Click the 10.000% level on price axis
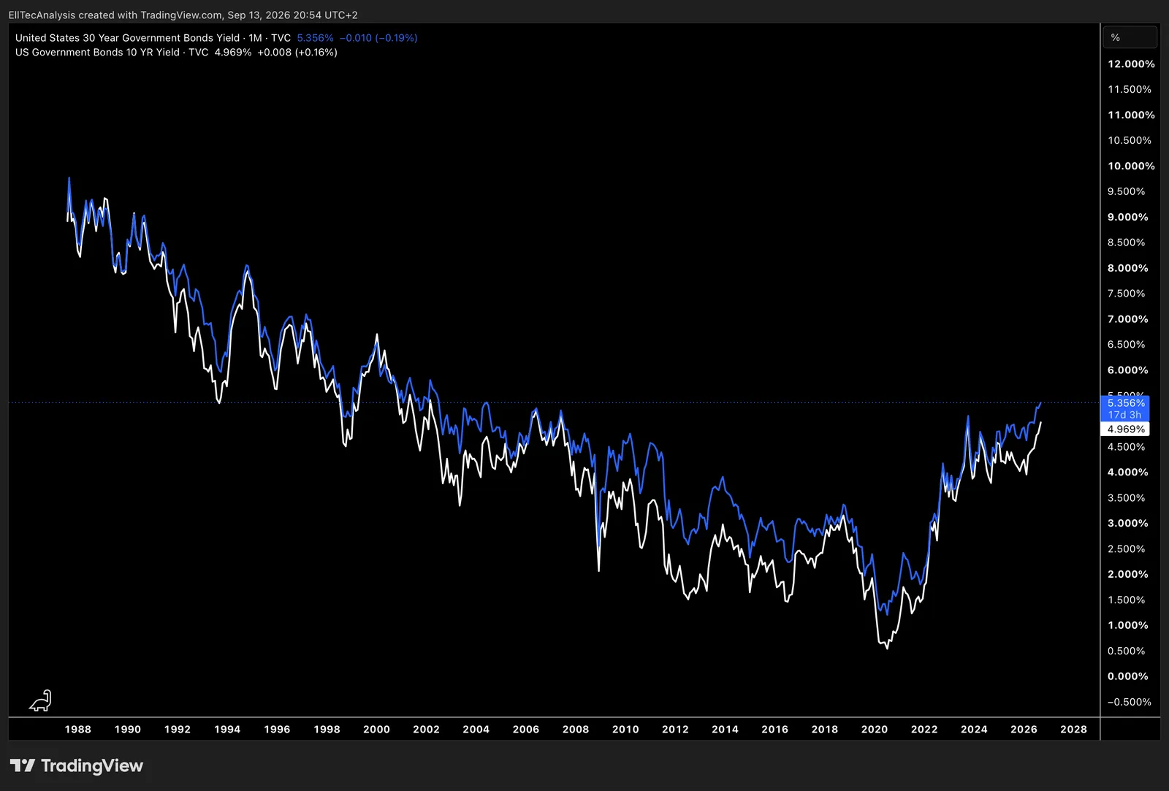This screenshot has height=791, width=1169. 1131,166
